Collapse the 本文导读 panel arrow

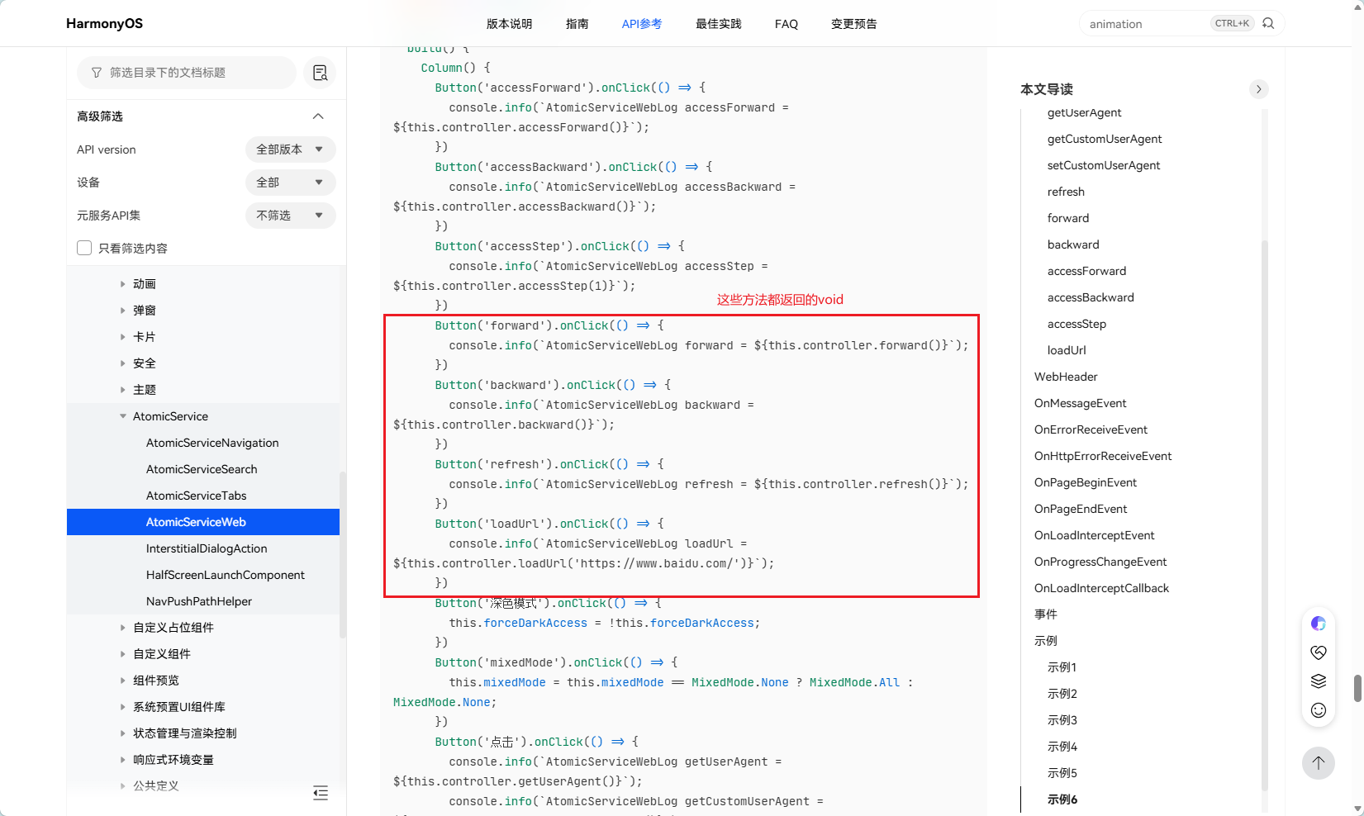click(1258, 89)
